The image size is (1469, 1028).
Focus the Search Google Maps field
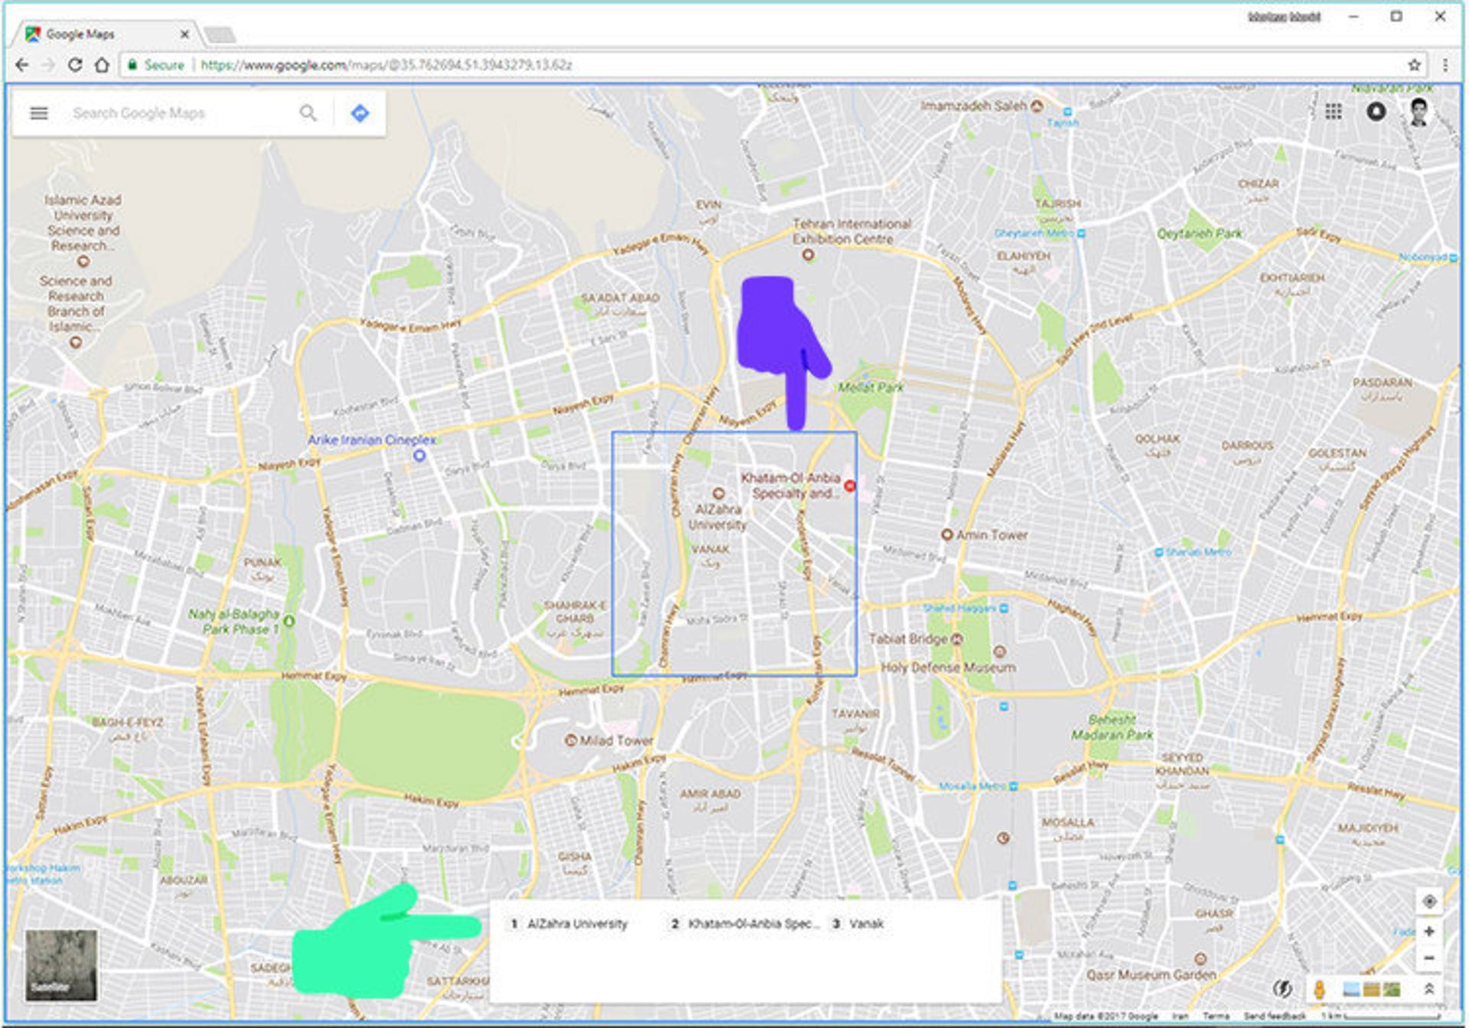click(180, 113)
